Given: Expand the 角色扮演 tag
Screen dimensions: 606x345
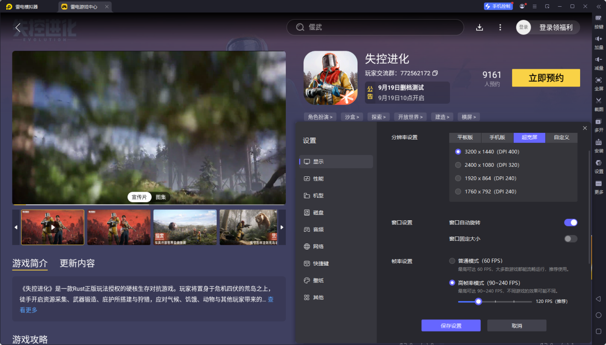Looking at the screenshot, I should [x=320, y=117].
